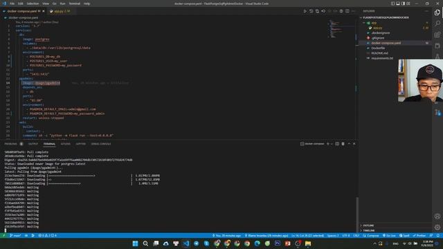The height and width of the screenshot is (249, 443).
Task: Split the terminal
Action: click(337, 144)
